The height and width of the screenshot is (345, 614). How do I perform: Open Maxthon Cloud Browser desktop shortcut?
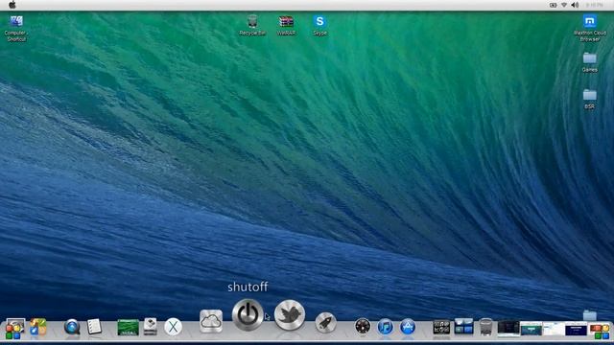(x=590, y=28)
